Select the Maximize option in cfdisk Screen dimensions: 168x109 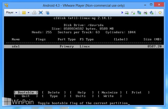point(110,92)
